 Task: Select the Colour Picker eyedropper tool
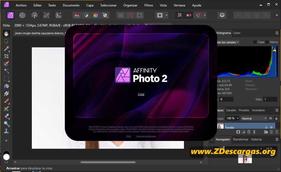coord(6,49)
